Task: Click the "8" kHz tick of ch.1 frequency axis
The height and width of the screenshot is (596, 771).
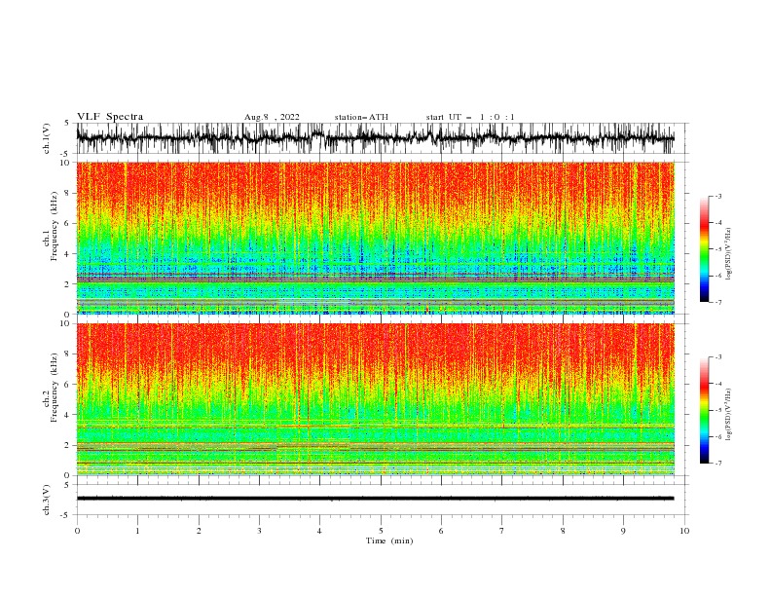Action: [67, 193]
